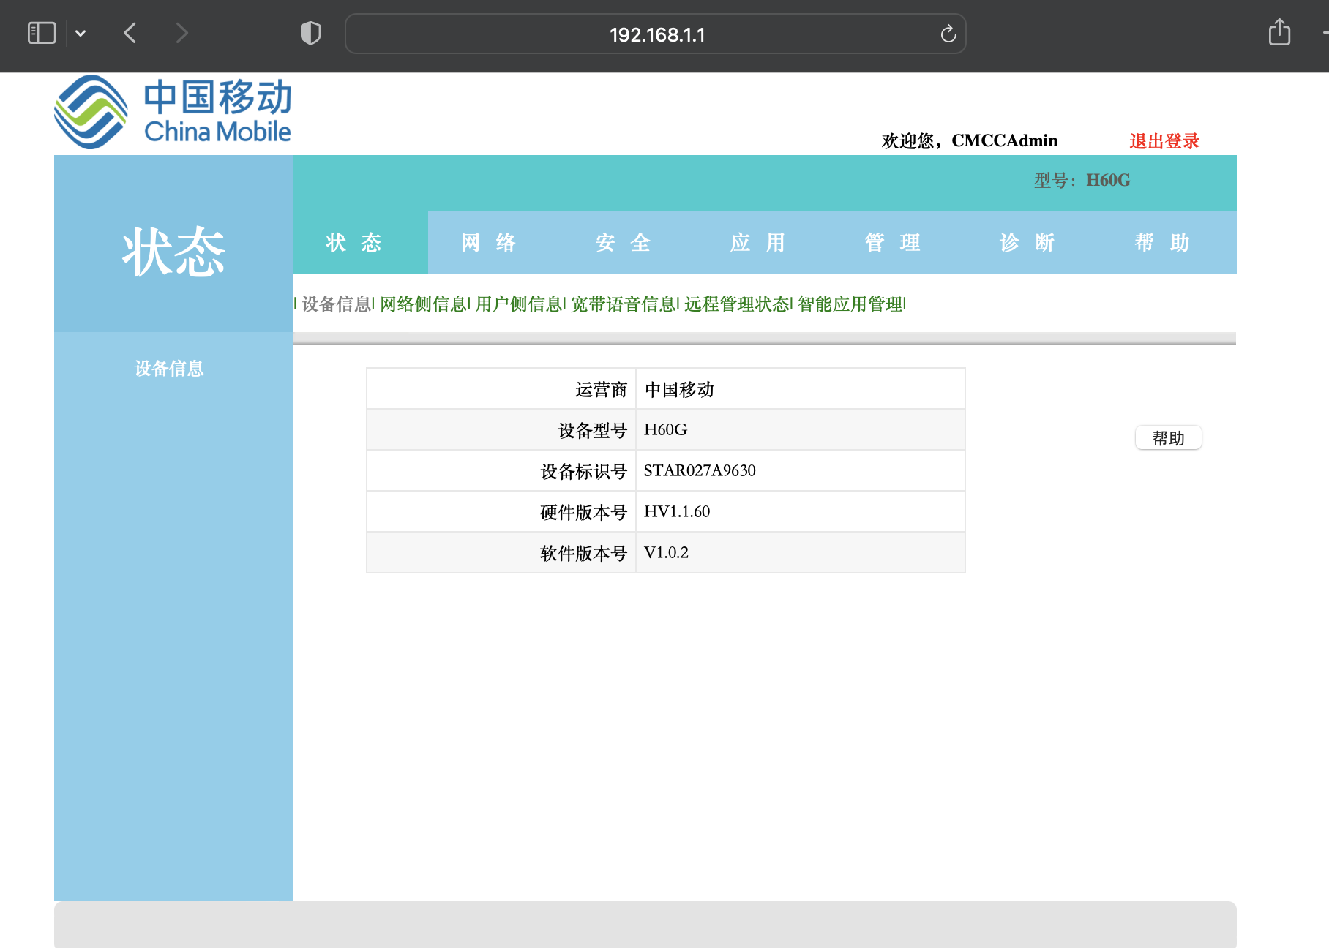This screenshot has width=1329, height=948.
Task: Open the Safari share icon
Action: point(1279,32)
